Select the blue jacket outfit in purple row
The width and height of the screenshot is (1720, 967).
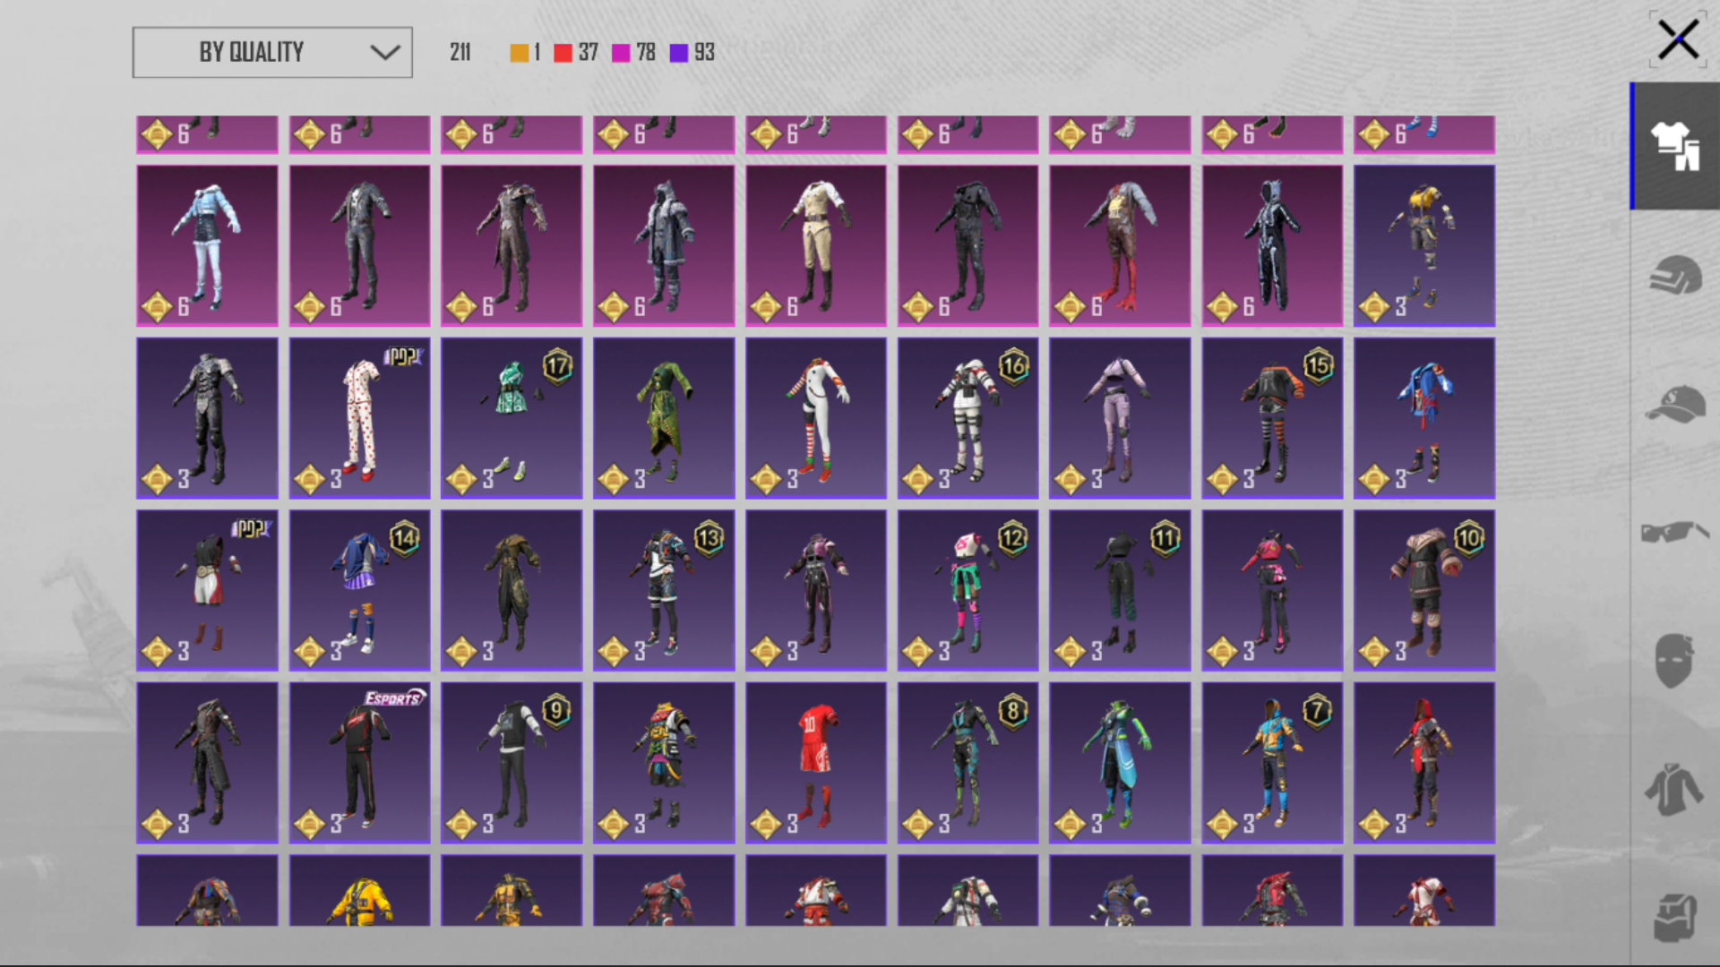[x=1424, y=418]
